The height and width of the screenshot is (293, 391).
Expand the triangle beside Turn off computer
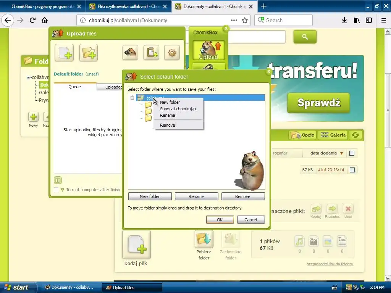point(62,190)
